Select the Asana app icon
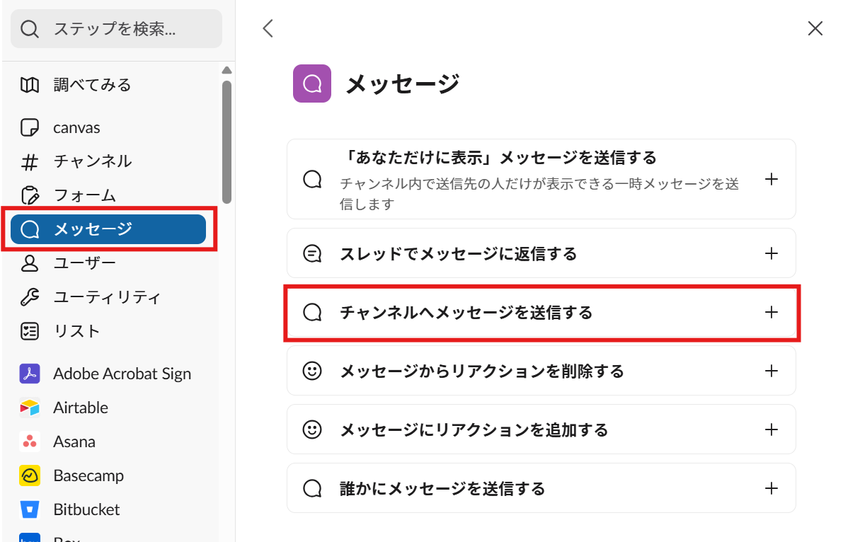This screenshot has height=542, width=843. click(30, 442)
